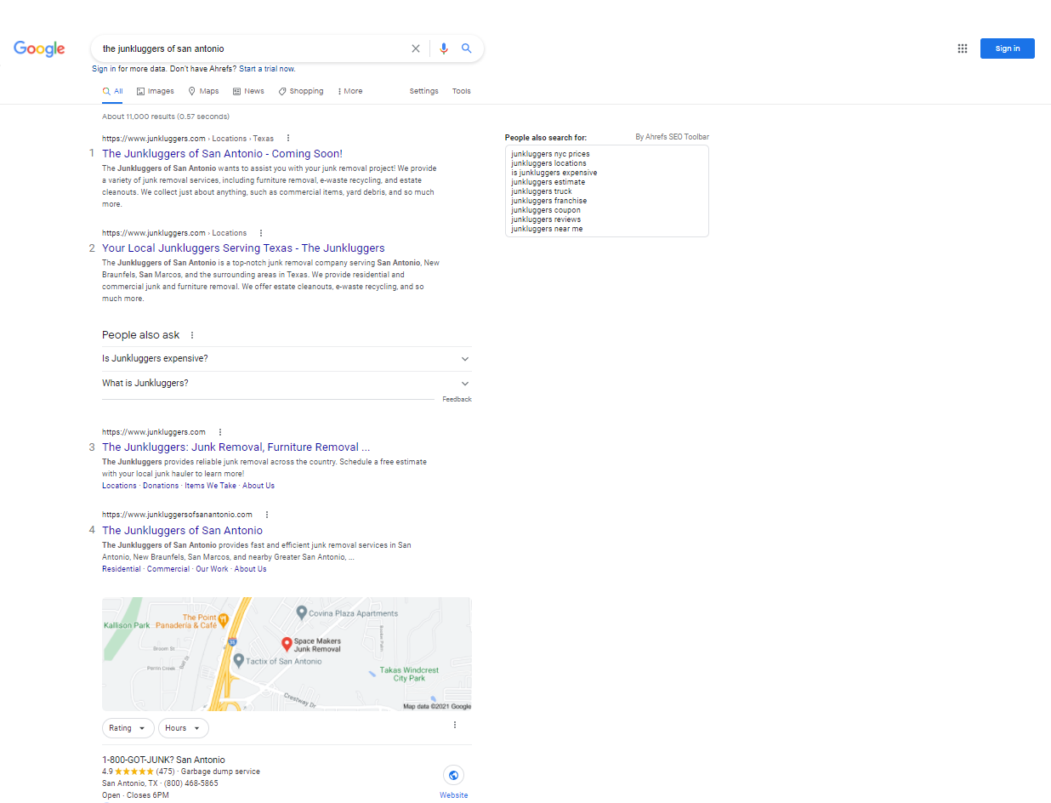Open 'The Junkluggers of San Antonio - Coming Soon!' result

pyautogui.click(x=222, y=154)
